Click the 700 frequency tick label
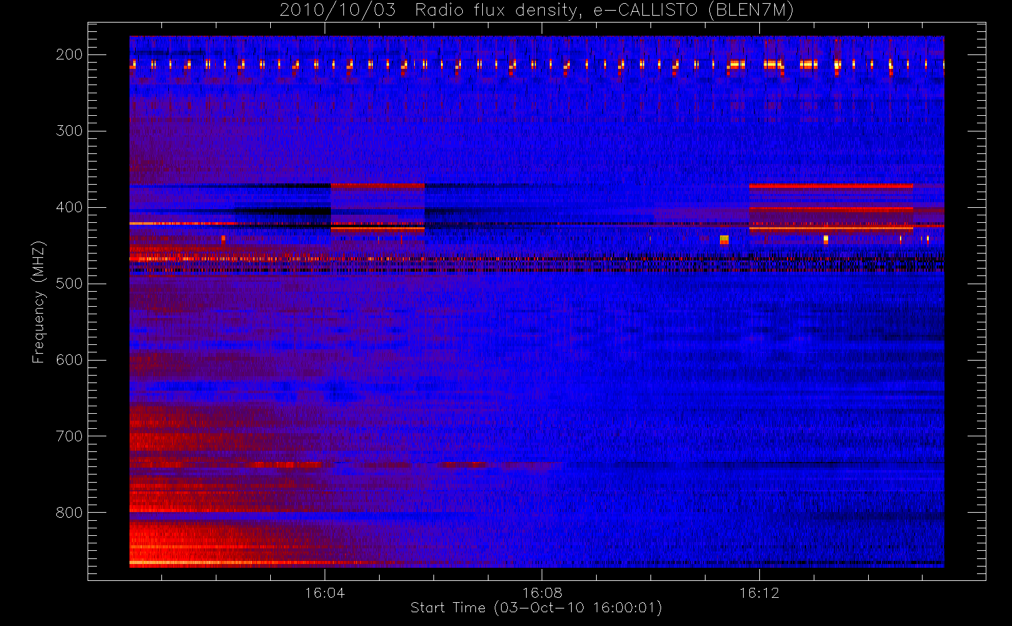 point(69,436)
